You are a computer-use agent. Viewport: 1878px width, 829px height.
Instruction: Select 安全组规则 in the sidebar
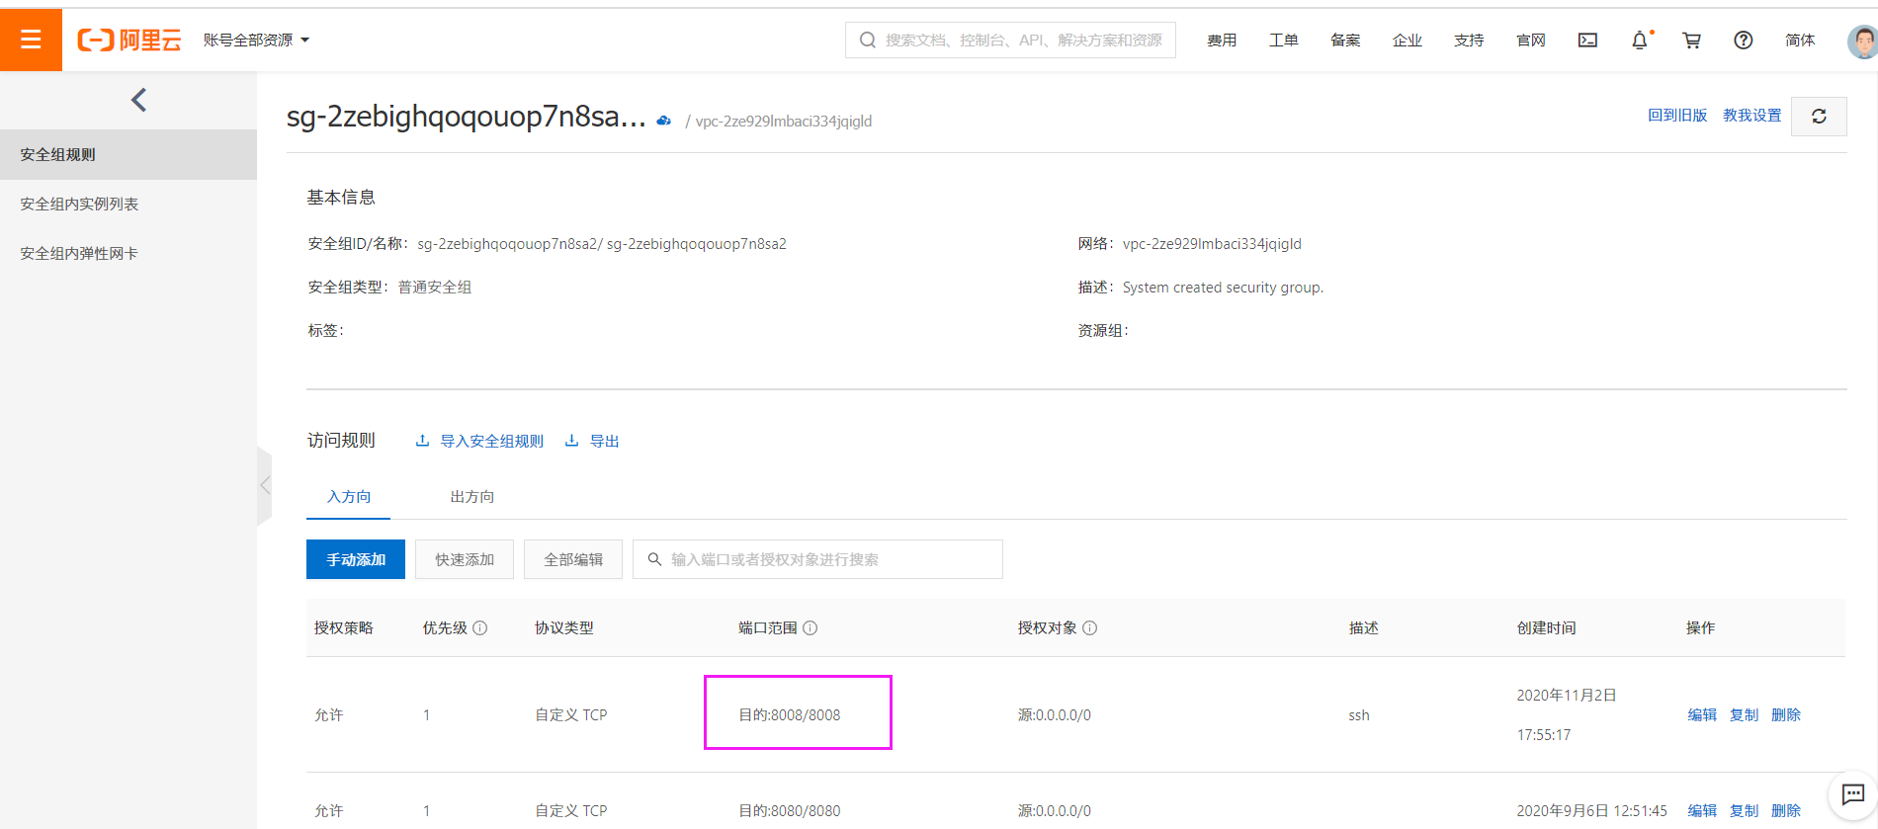click(x=128, y=155)
